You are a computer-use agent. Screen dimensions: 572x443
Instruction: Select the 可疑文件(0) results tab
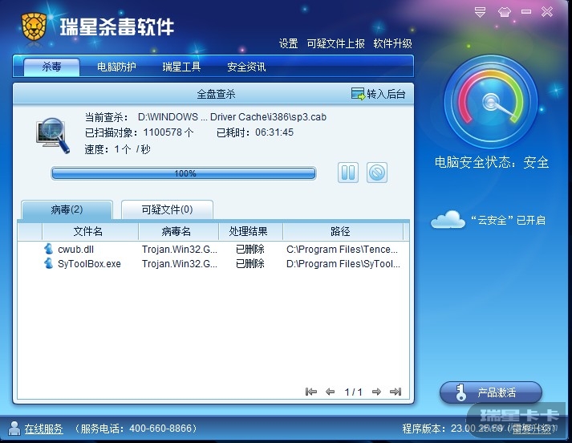[x=167, y=209]
